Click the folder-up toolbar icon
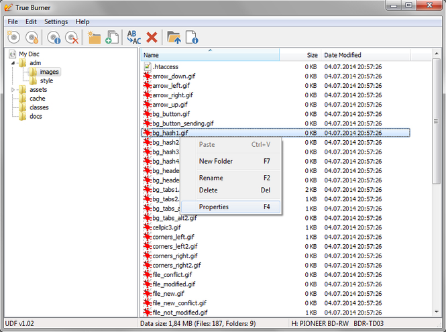Screen dimensions: 446x332 click(x=174, y=38)
